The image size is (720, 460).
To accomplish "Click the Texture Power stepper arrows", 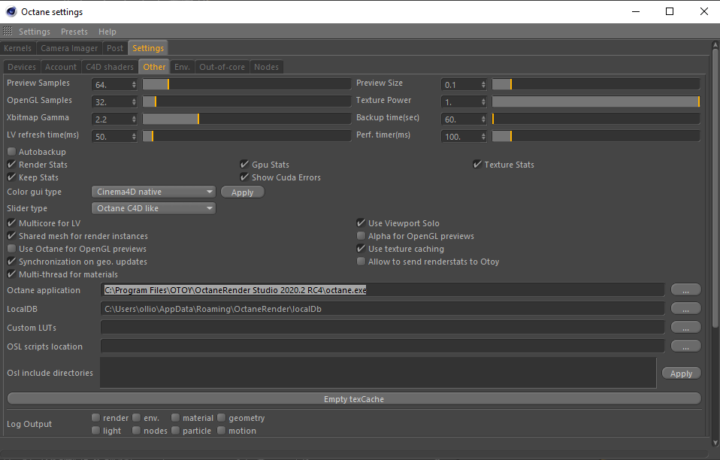I will point(483,102).
